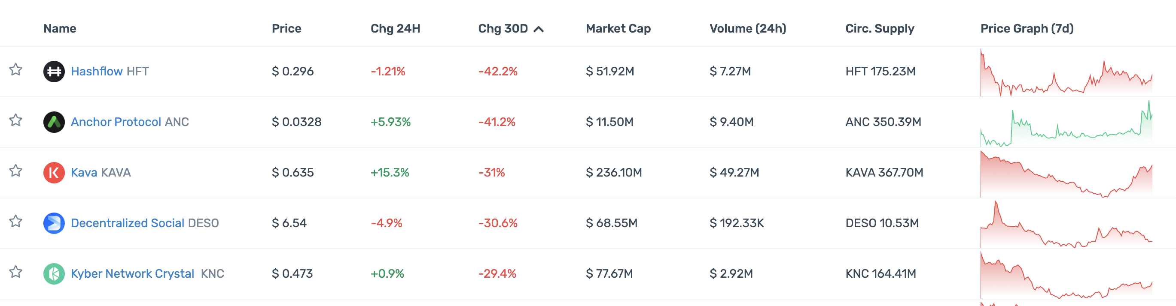Viewport: 1176px width, 306px height.
Task: Toggle the favorite star for Anchor Protocol
Action: point(16,120)
